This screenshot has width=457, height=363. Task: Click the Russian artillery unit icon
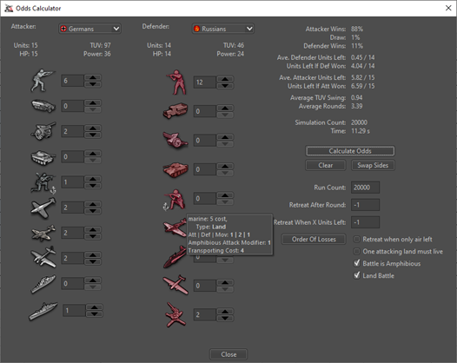click(176, 140)
